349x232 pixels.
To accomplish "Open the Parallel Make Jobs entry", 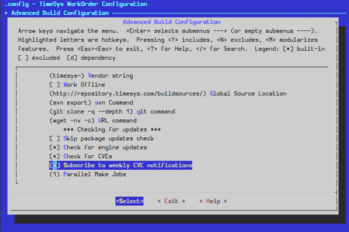I will point(87,174).
